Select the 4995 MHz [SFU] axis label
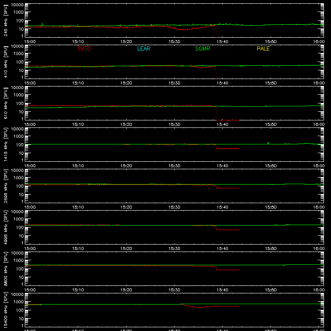Screen dimensions: 331x331 coord(5,227)
